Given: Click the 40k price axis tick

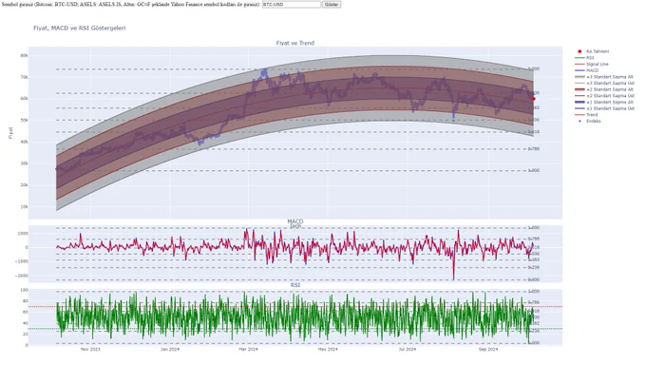Looking at the screenshot, I should pos(24,142).
